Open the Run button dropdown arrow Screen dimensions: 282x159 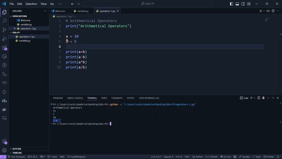point(264,11)
